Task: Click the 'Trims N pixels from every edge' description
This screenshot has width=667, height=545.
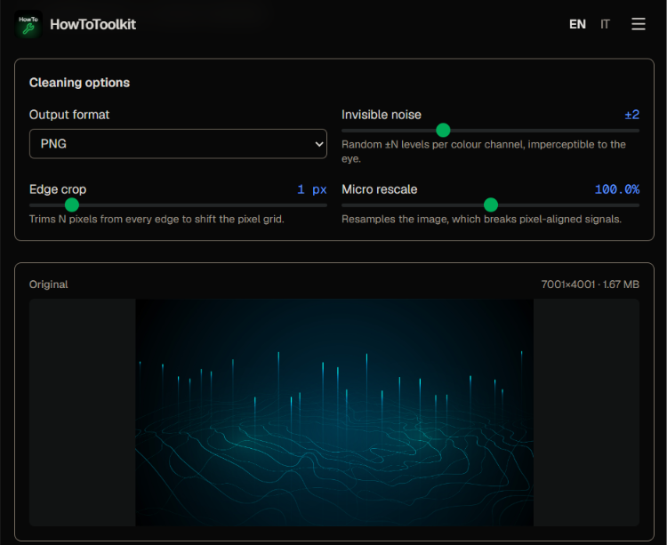Action: click(157, 219)
